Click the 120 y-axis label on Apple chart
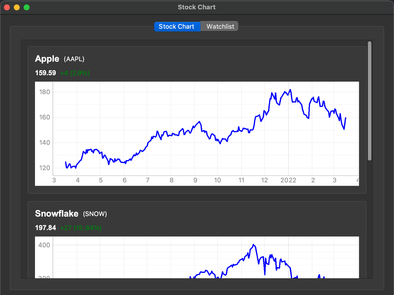Screen dimensions: 394x295 45,168
